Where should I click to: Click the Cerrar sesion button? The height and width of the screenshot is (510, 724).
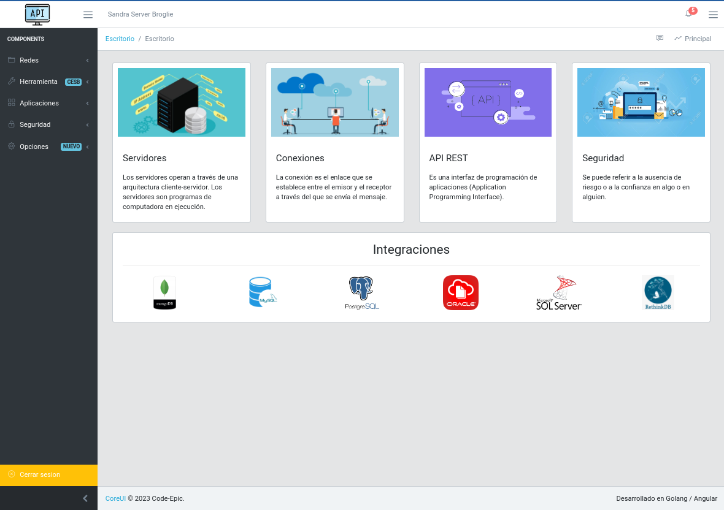[x=48, y=475]
